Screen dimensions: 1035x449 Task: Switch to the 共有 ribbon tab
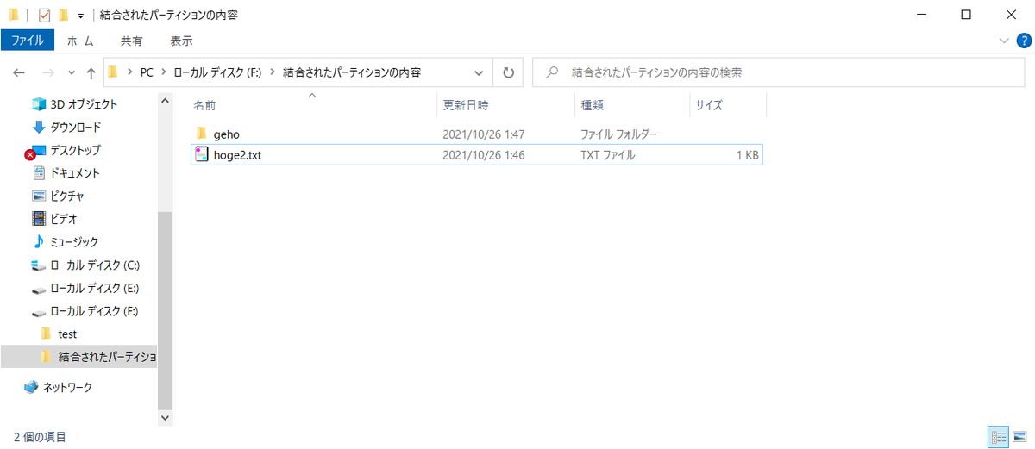coord(132,41)
